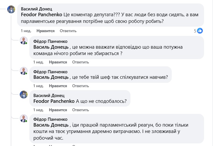Screen dimensions: 213x146
Task: Like the reply mentioning "твій шеф"
Action: coord(58,86)
